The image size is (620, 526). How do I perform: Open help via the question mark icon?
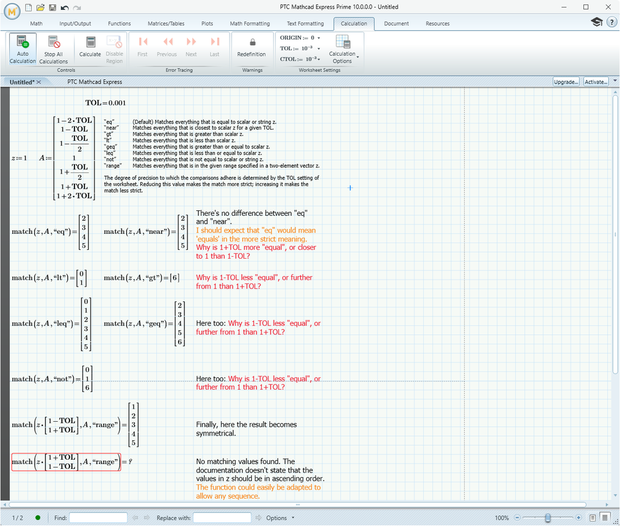611,22
